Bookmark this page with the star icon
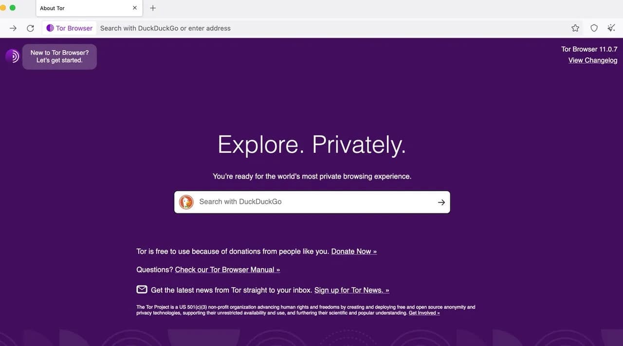The height and width of the screenshot is (346, 623). click(575, 28)
